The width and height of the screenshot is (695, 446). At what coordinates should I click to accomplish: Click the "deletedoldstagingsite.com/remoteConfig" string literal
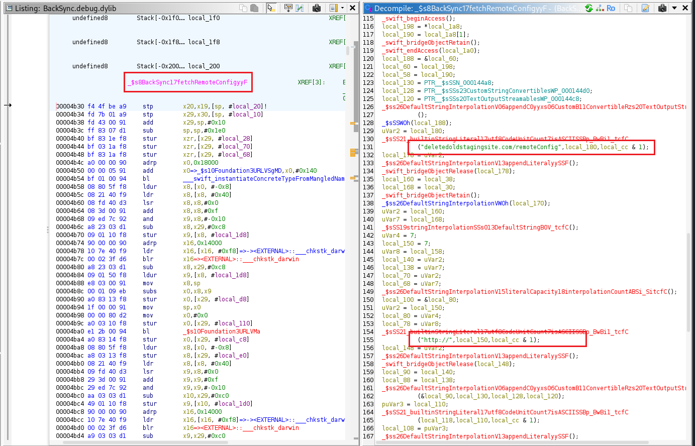pyautogui.click(x=491, y=147)
